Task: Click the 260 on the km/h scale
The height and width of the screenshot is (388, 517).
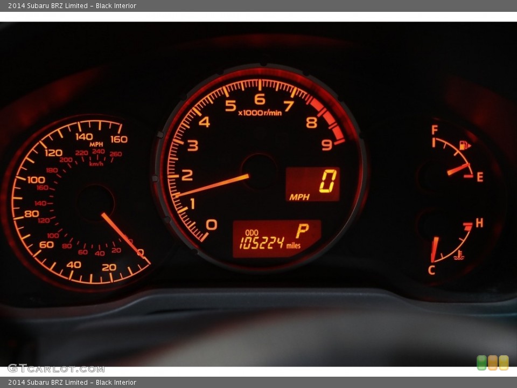Action: pos(116,154)
